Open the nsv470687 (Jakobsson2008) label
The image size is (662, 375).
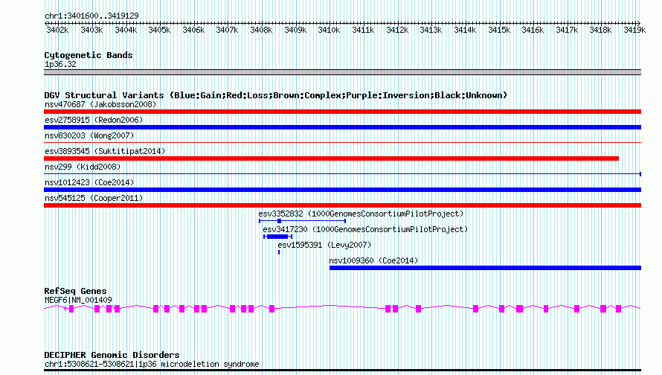100,104
